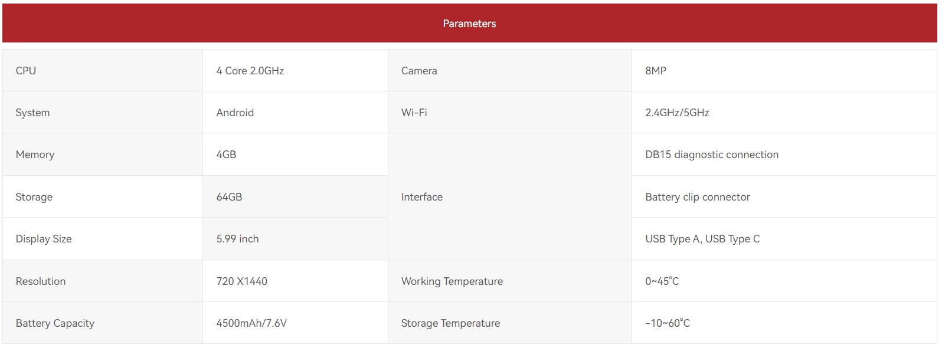Click the 64GB storage value
This screenshot has height=348, width=942.
pyautogui.click(x=229, y=197)
